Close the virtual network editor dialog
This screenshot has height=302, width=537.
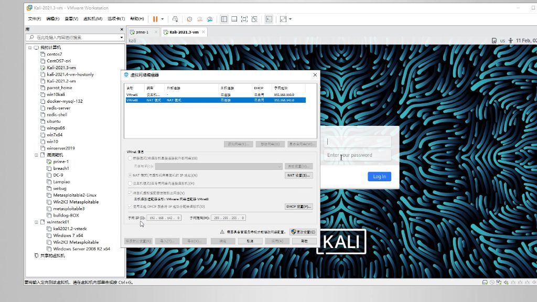point(315,74)
